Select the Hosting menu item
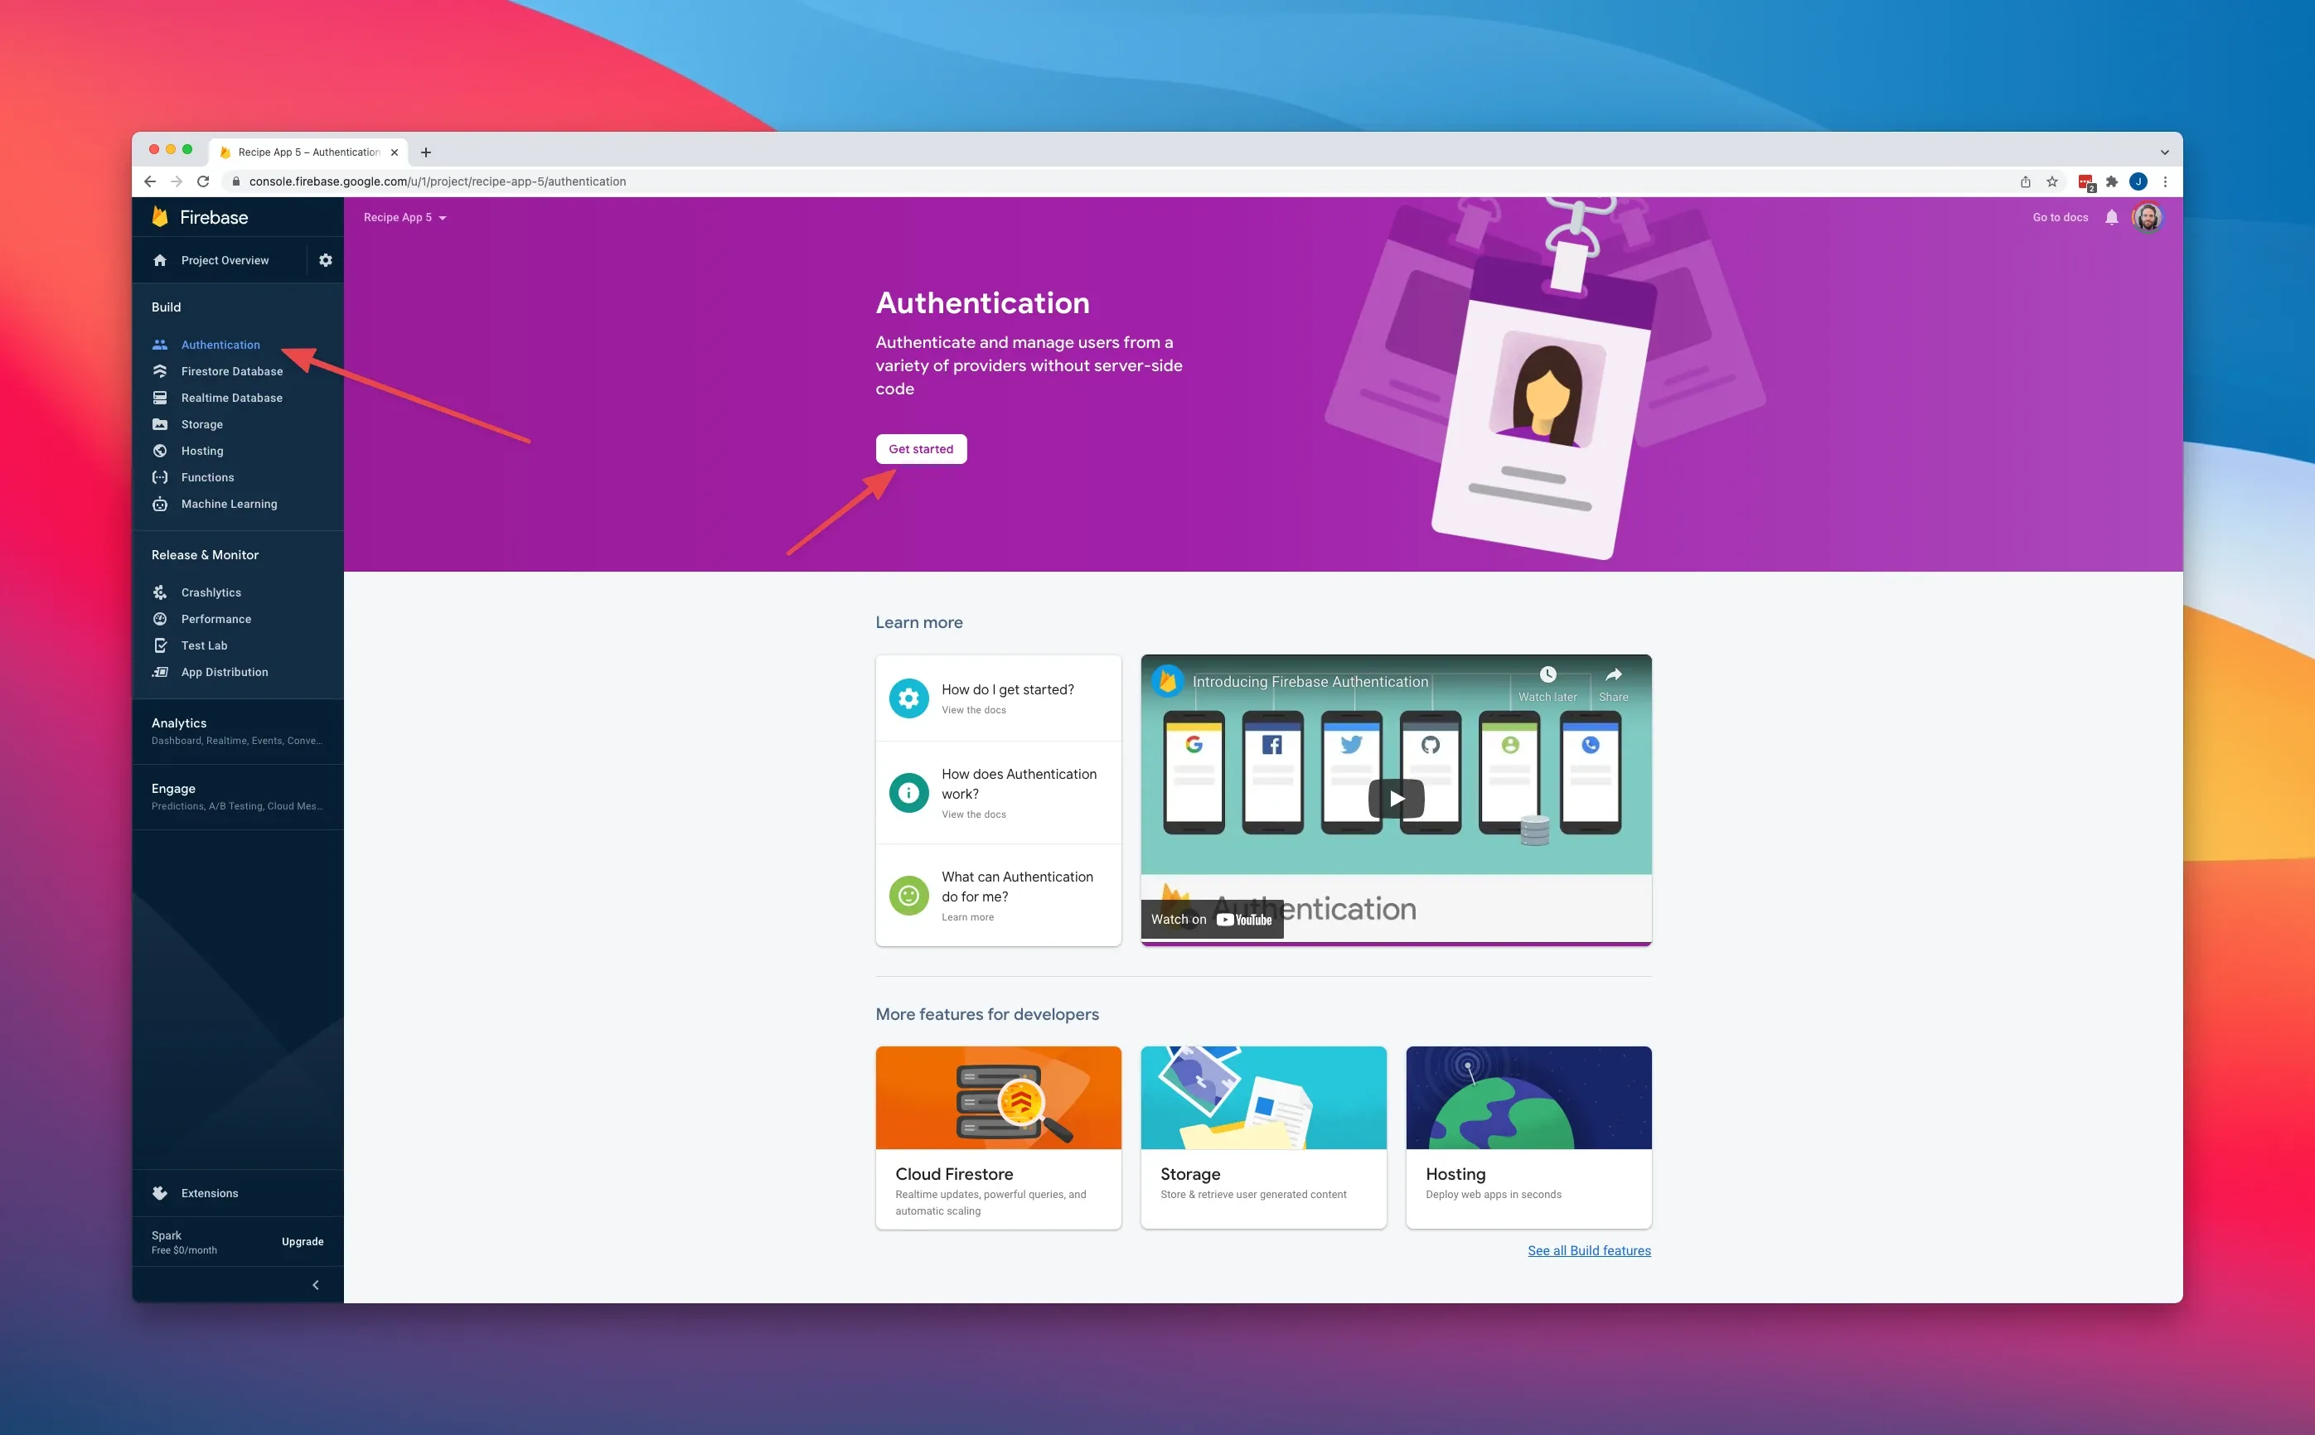2315x1435 pixels. coord(201,450)
